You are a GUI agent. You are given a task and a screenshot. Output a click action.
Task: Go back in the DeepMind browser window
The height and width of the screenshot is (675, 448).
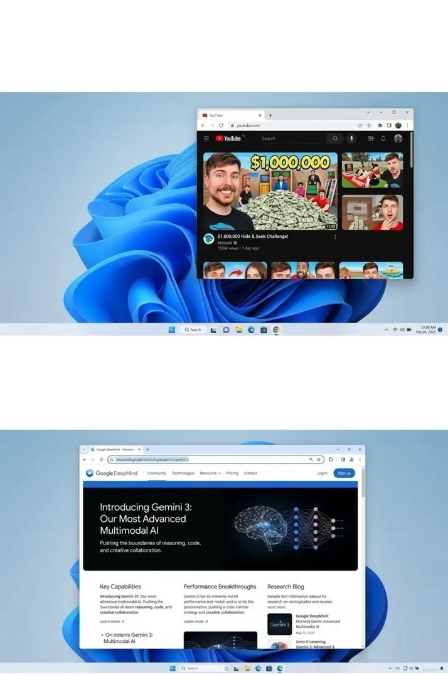click(x=85, y=460)
